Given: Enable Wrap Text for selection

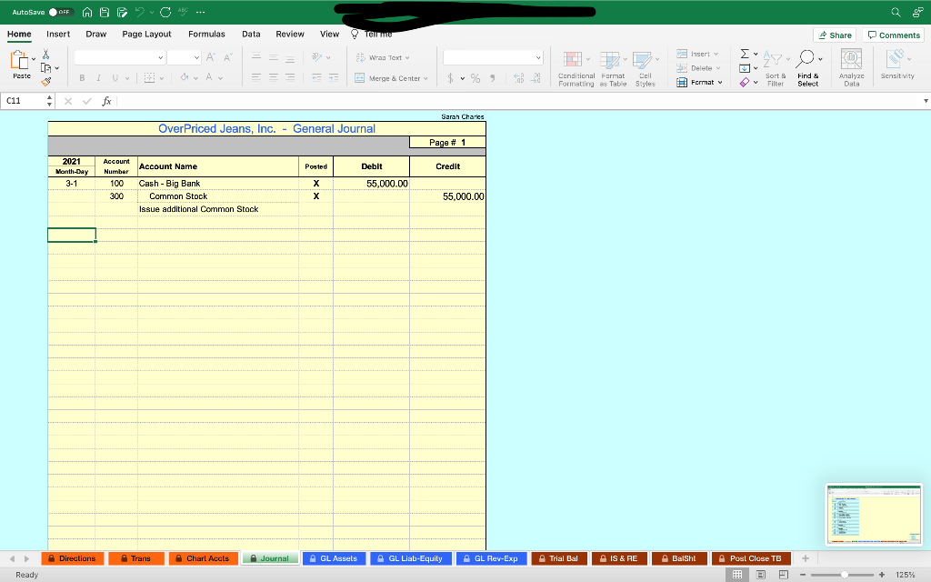Looking at the screenshot, I should (378, 56).
